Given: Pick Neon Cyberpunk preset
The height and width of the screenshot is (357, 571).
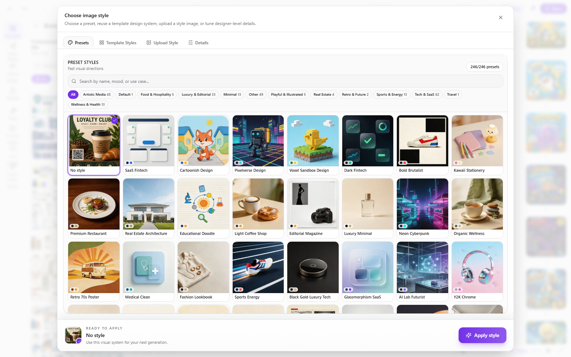Looking at the screenshot, I should pyautogui.click(x=423, y=208).
